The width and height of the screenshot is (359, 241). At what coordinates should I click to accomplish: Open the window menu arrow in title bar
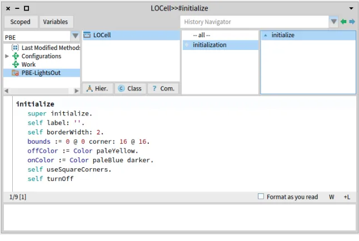(x=351, y=8)
